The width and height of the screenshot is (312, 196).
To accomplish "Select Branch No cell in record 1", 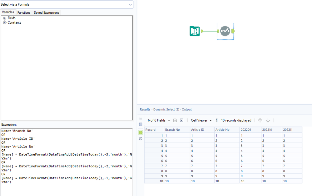I will pos(177,136).
